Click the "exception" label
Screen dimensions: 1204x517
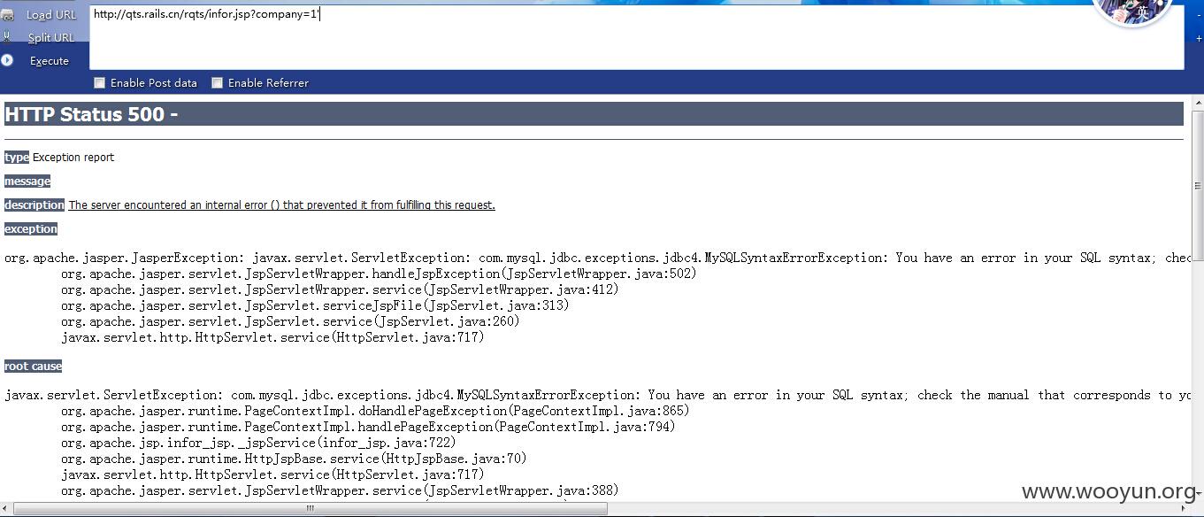(31, 229)
